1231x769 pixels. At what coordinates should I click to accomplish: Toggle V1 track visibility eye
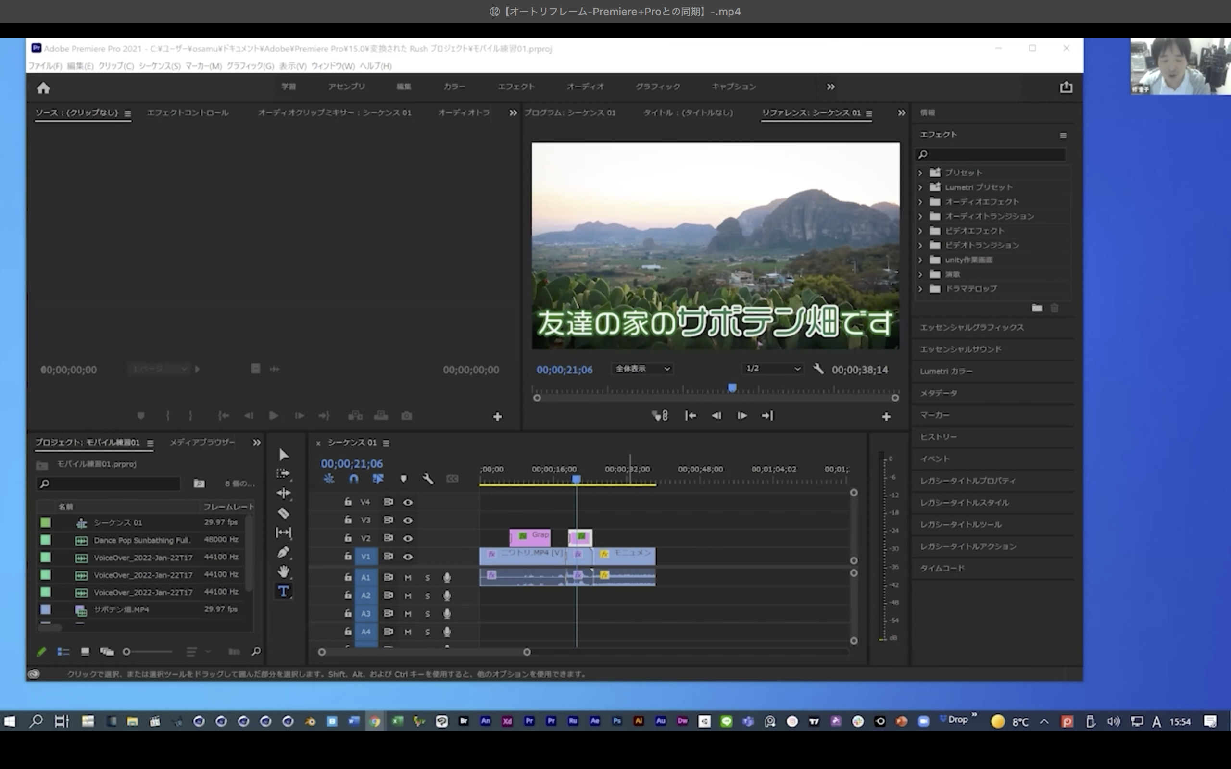point(408,557)
